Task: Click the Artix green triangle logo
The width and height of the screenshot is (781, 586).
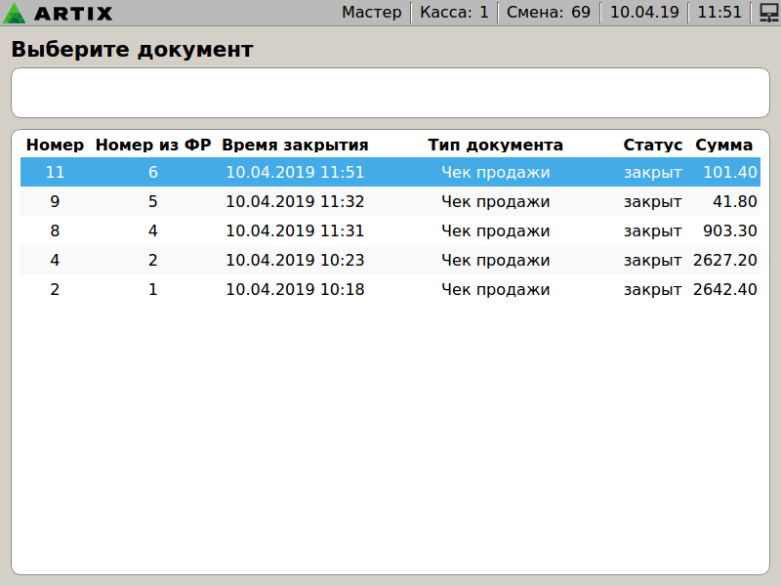Action: click(x=16, y=13)
